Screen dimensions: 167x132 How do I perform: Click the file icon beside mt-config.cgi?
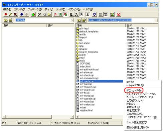coord(78,81)
